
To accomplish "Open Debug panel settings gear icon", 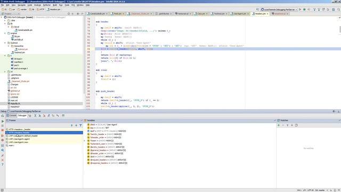I will click(x=334, y=111).
